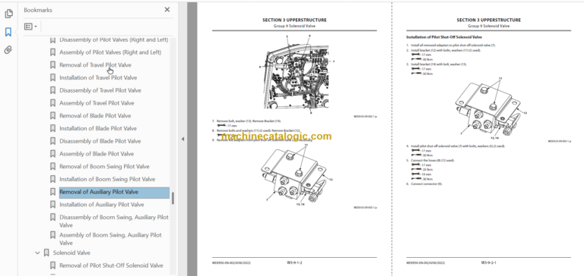Viewport: 584px width, 276px height.
Task: Open Assembly of Travel Pilot Valve bookmark
Action: pos(97,103)
